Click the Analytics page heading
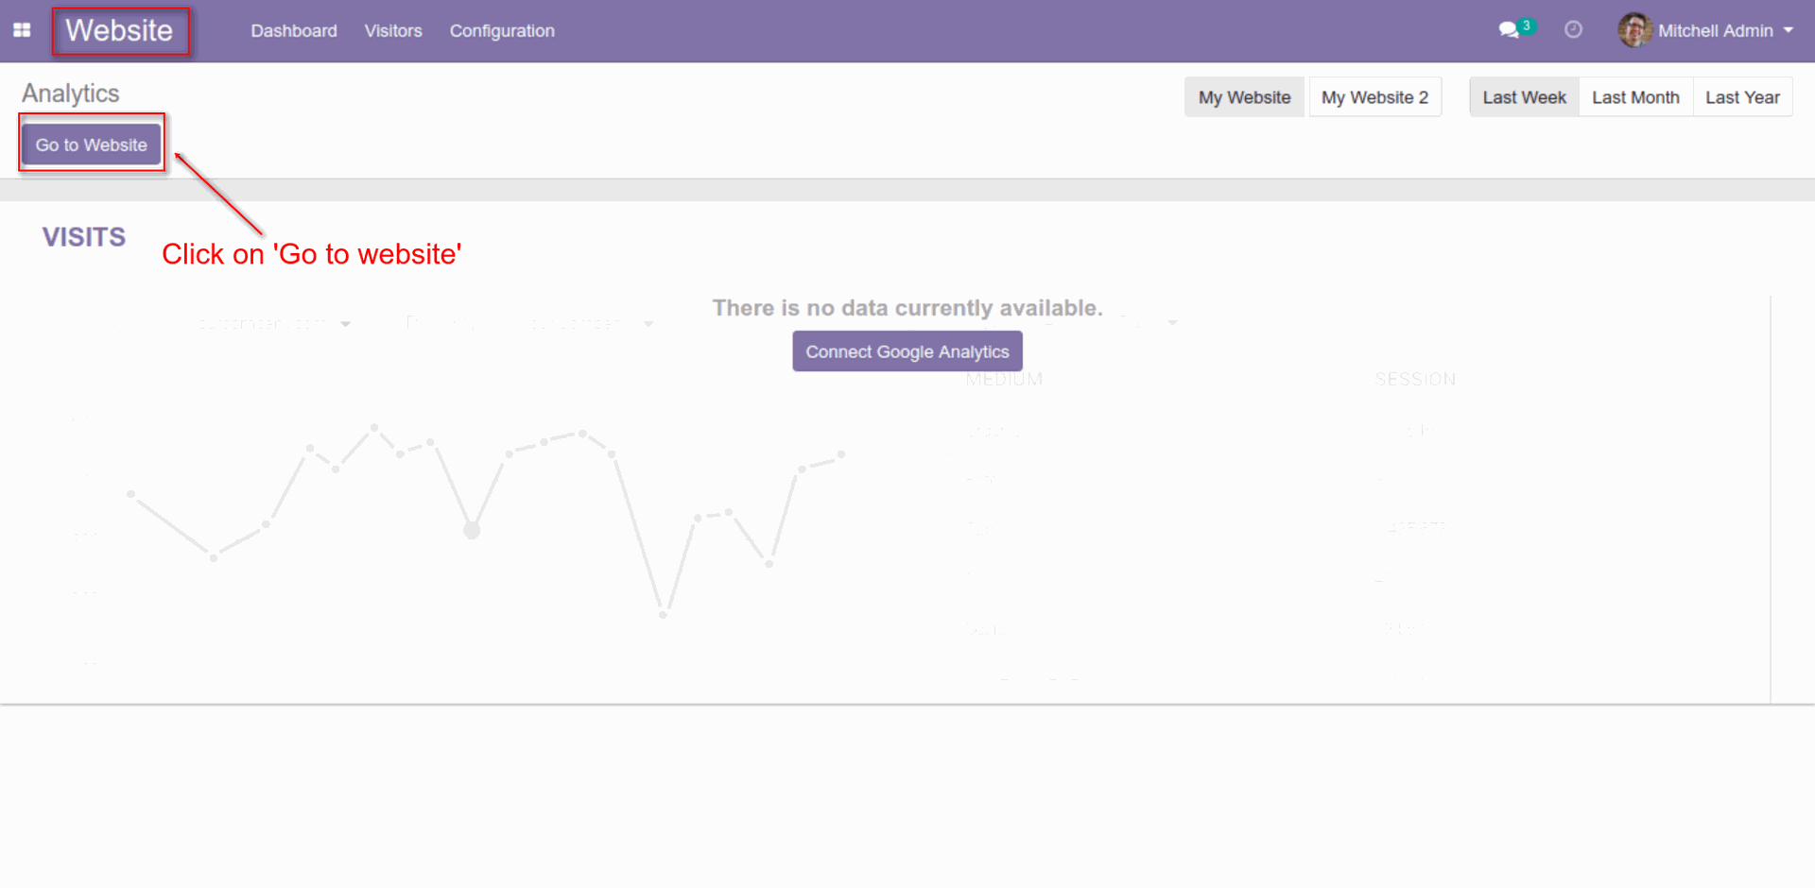Image resolution: width=1815 pixels, height=888 pixels. click(x=70, y=93)
